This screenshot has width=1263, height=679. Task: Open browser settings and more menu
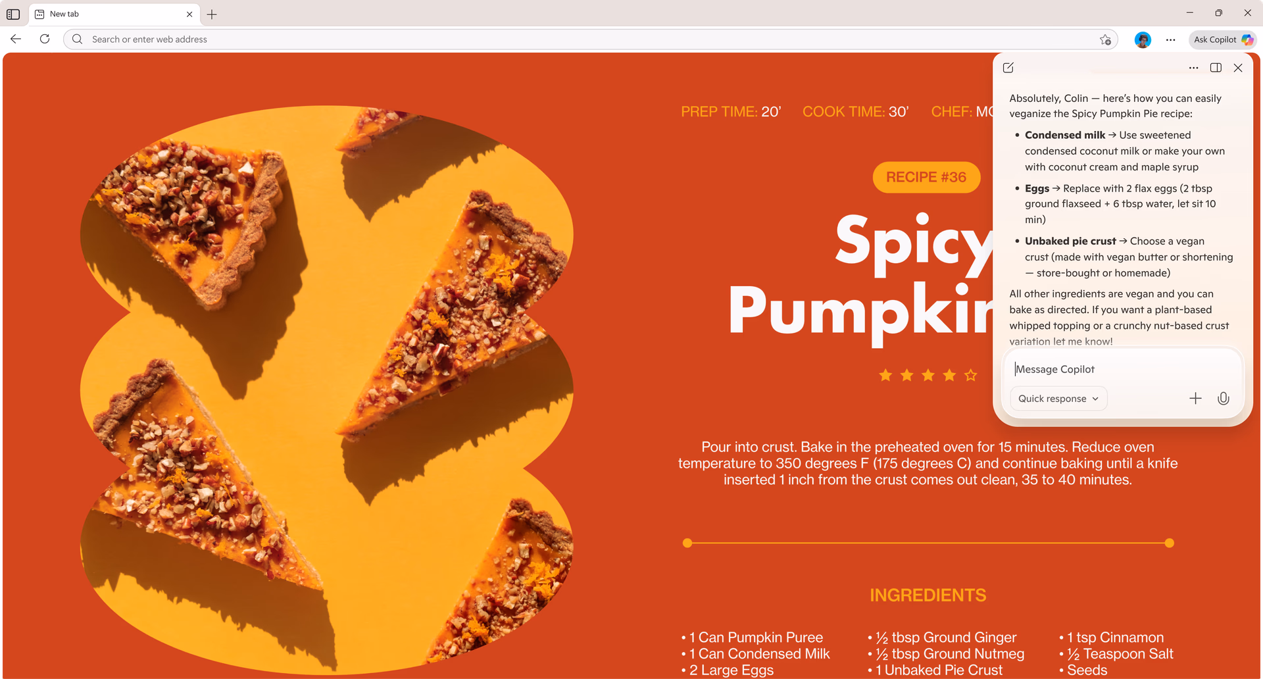click(x=1170, y=39)
